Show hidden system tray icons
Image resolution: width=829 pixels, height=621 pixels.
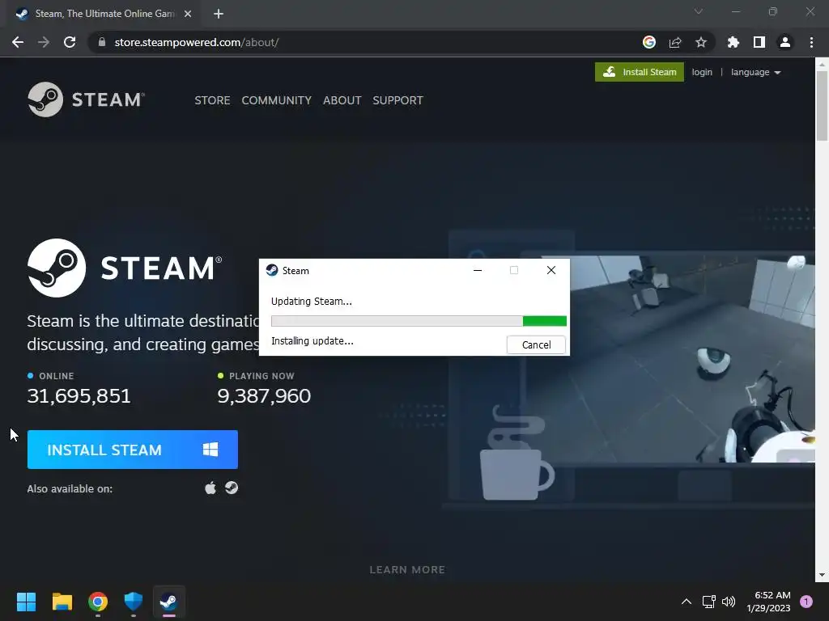(x=687, y=602)
